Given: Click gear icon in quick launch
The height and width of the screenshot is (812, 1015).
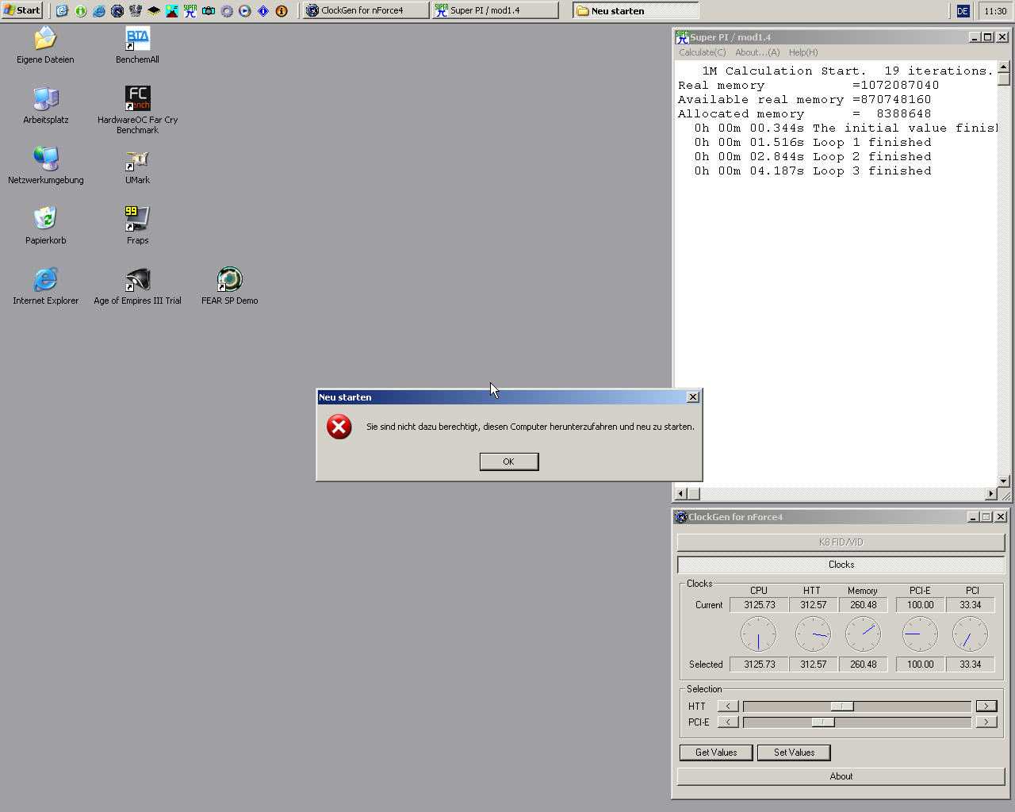Looking at the screenshot, I should coord(227,11).
